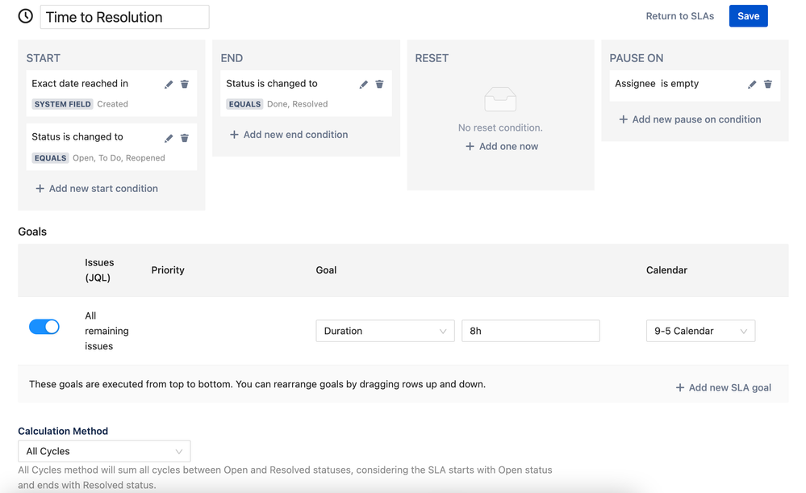This screenshot has width=806, height=493.
Task: Delete the Open, To Do, Reopened start condition
Action: coord(185,138)
